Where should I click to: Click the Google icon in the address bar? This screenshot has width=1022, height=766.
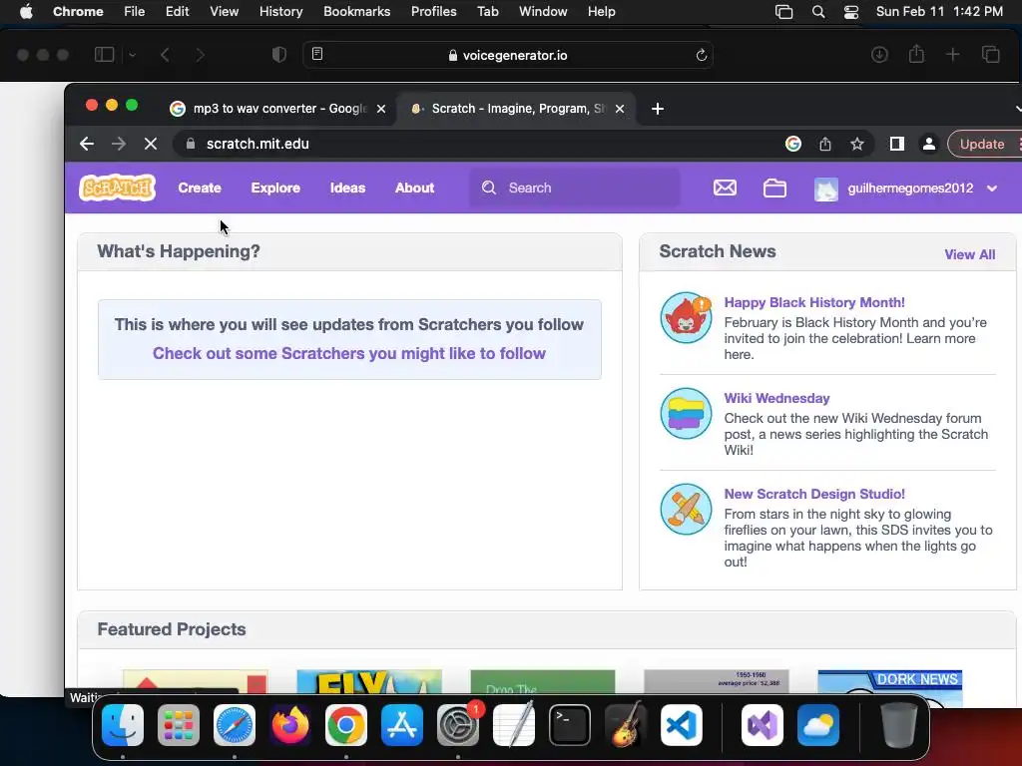793,144
